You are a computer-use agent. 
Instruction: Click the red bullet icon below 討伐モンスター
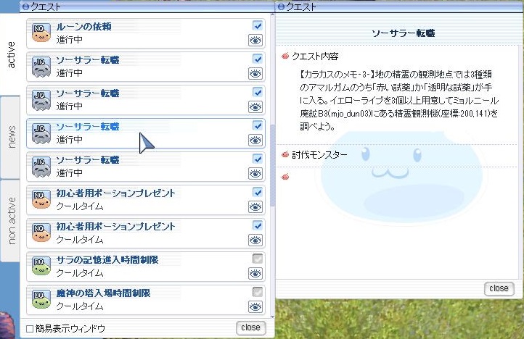[284, 176]
